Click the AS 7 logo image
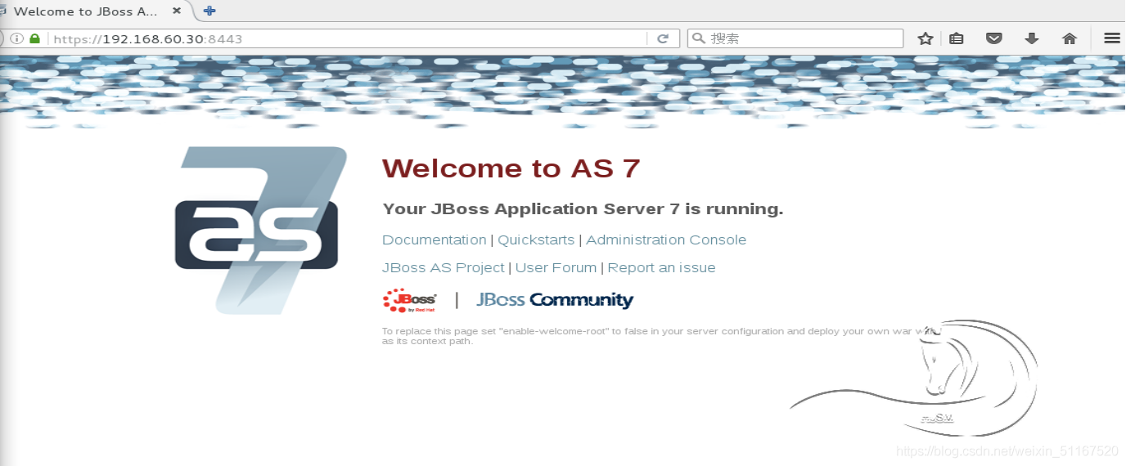1126x466 pixels. point(260,230)
